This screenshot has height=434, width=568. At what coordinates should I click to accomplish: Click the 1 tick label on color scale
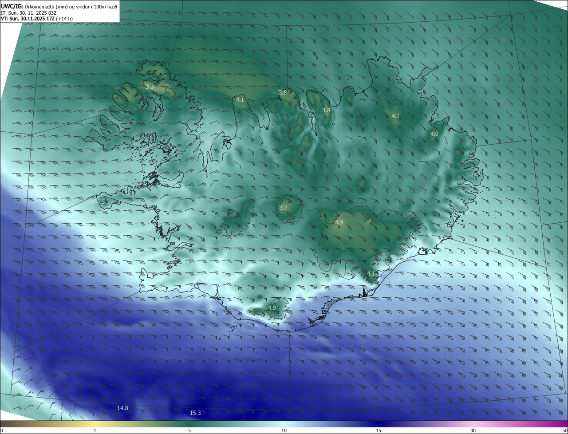pos(95,430)
